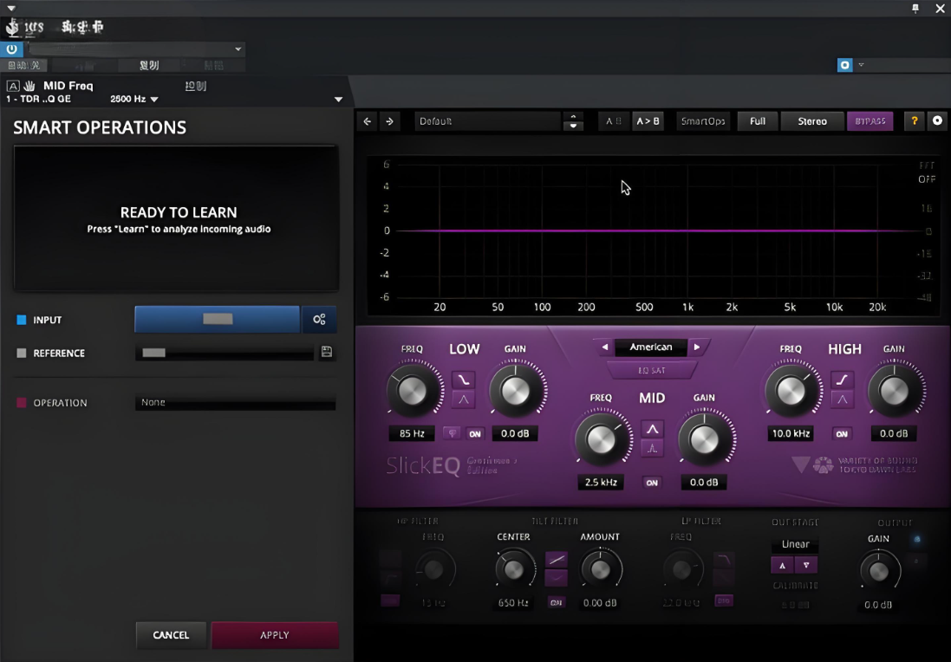The image size is (951, 662).
Task: Click the A > B copy button
Action: click(648, 121)
